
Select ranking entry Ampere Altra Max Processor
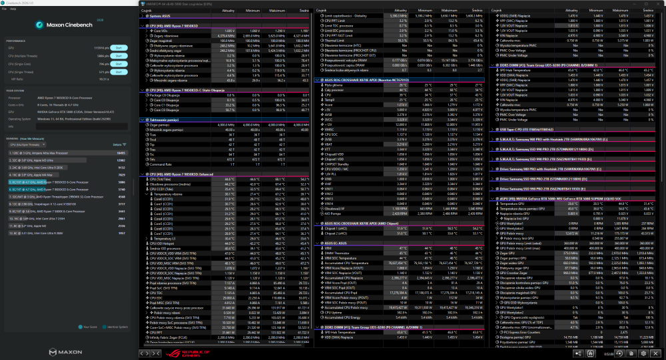pos(67,153)
